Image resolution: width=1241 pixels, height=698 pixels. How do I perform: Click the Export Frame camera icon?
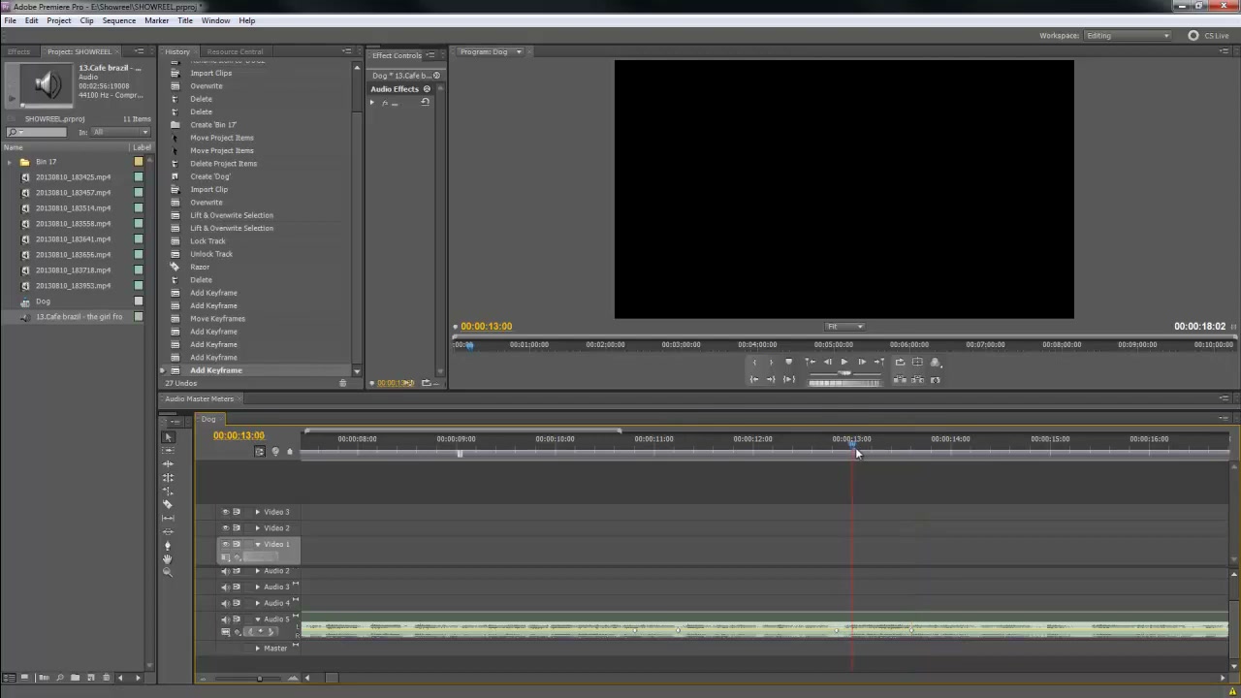click(x=936, y=380)
